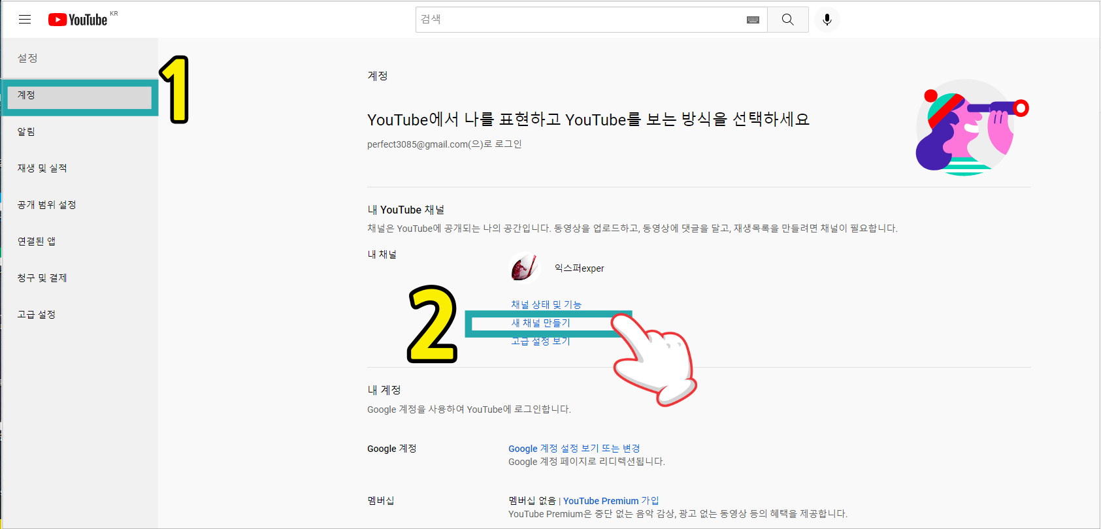Click the 멤버십 label
This screenshot has width=1101, height=529.
point(381,501)
